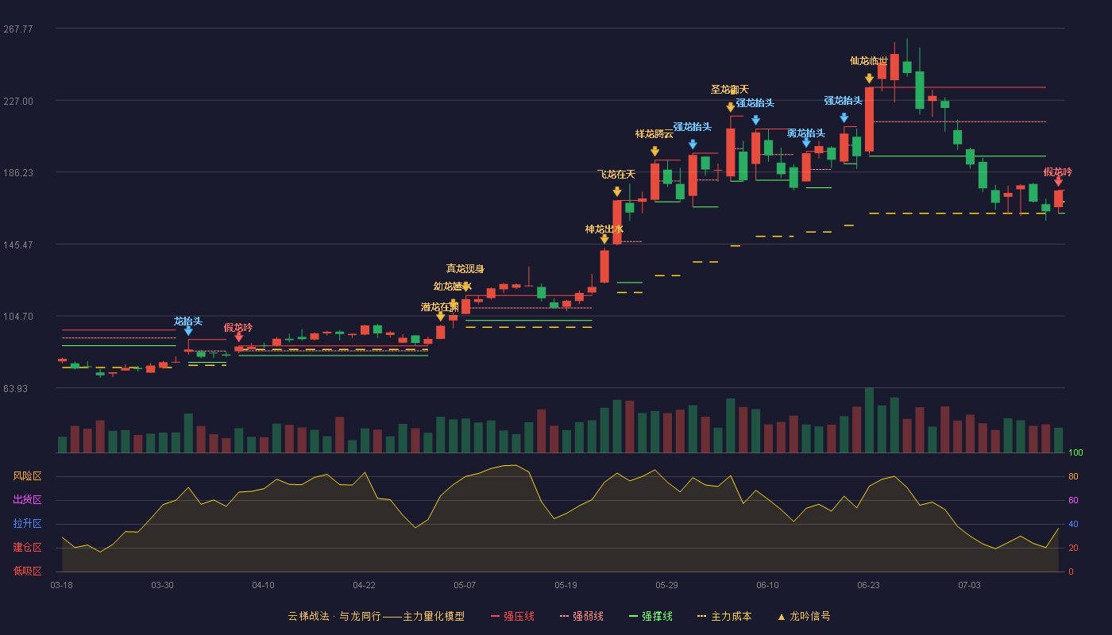1112x635 pixels.
Task: Click the 06-23 date label
Action: point(868,585)
